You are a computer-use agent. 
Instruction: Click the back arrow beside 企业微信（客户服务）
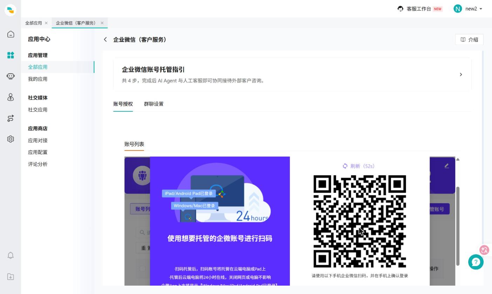click(x=105, y=40)
